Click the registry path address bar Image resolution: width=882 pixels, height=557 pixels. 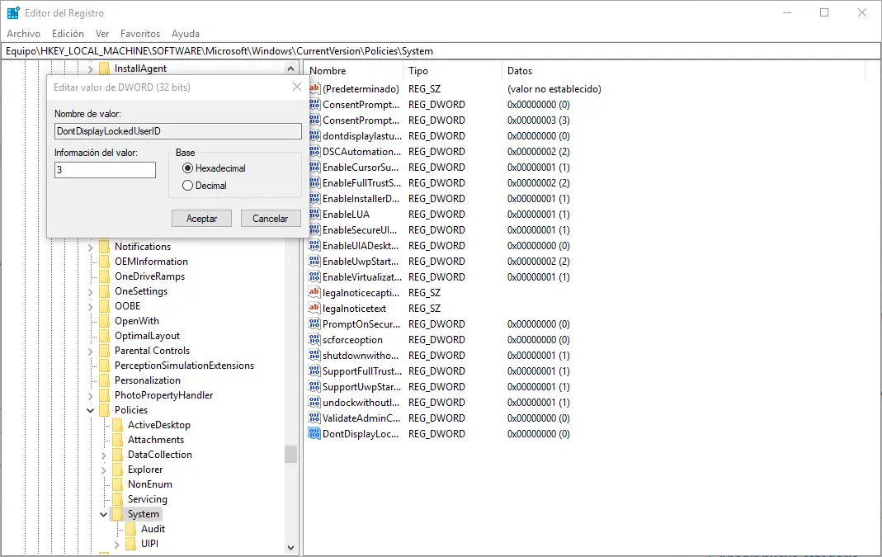point(441,50)
